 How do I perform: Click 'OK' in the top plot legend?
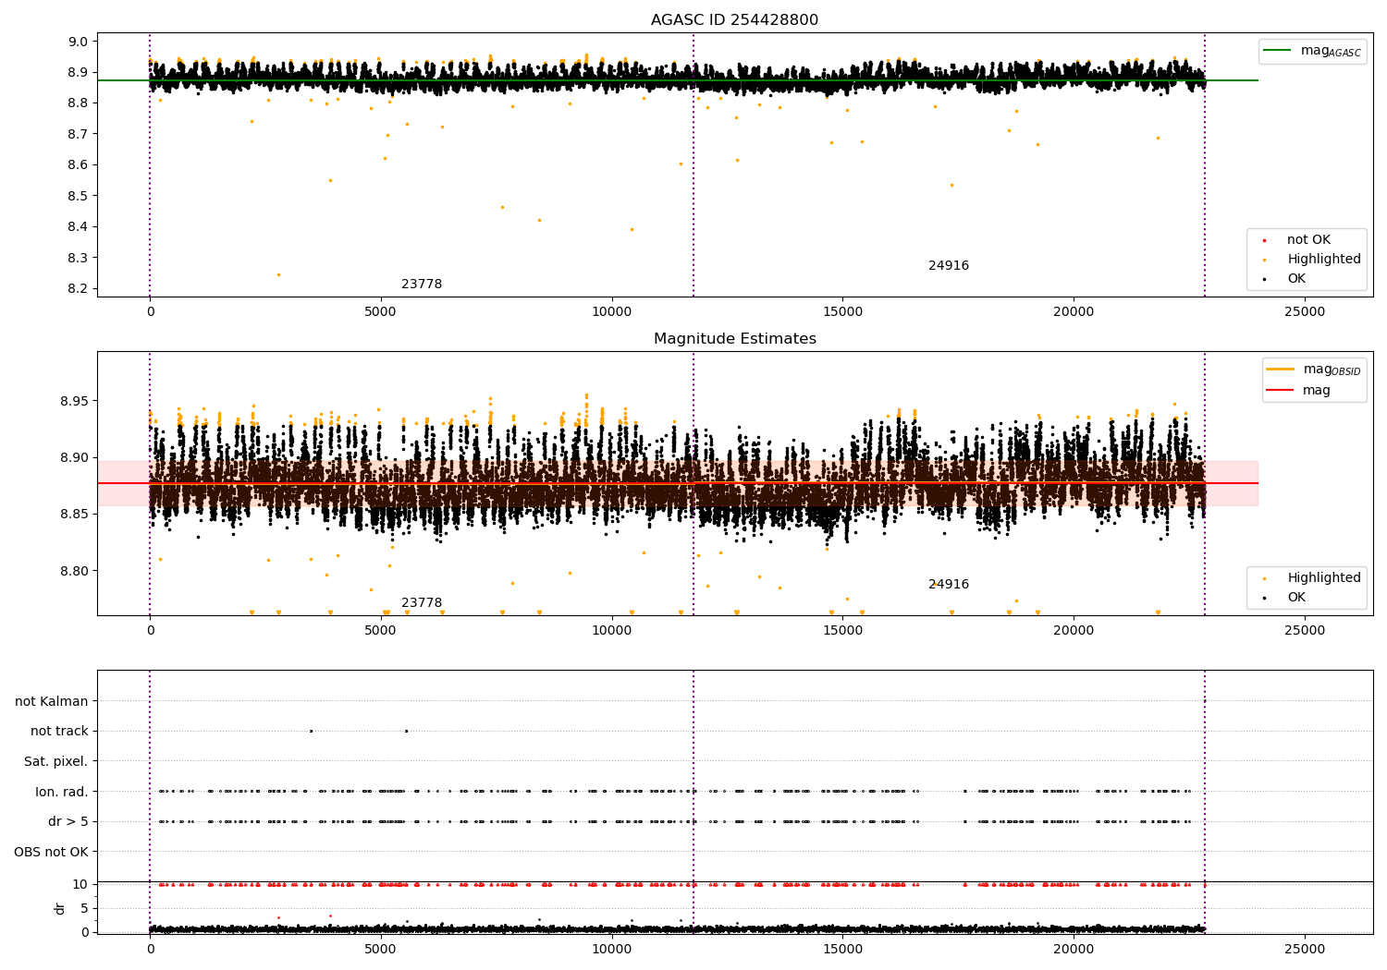(x=1296, y=279)
